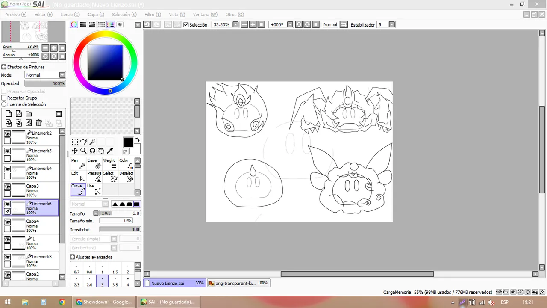Screen dimensions: 547x308
Task: Activate the rotate view tool
Action: pos(92,151)
